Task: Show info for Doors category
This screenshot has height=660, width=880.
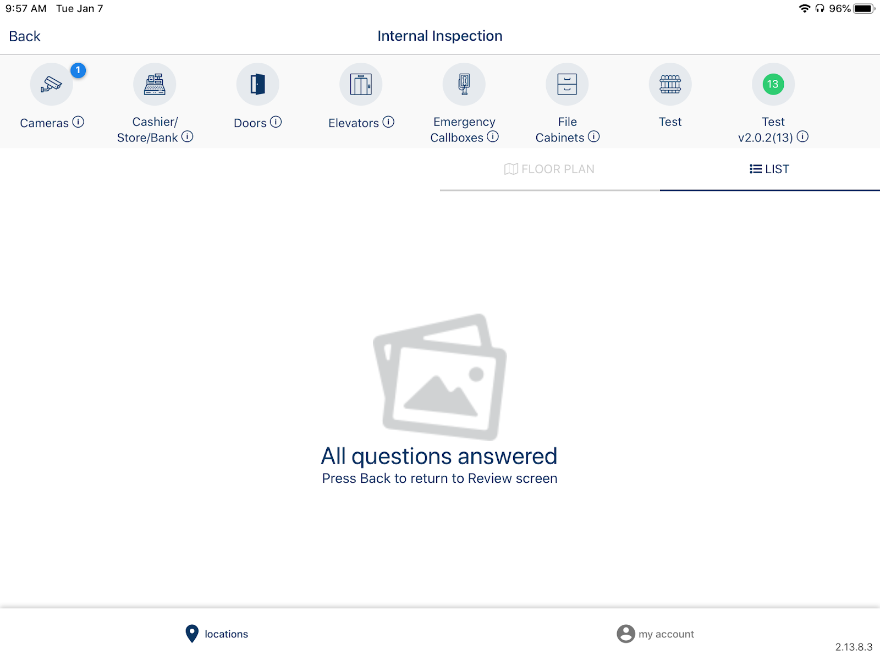Action: point(276,122)
